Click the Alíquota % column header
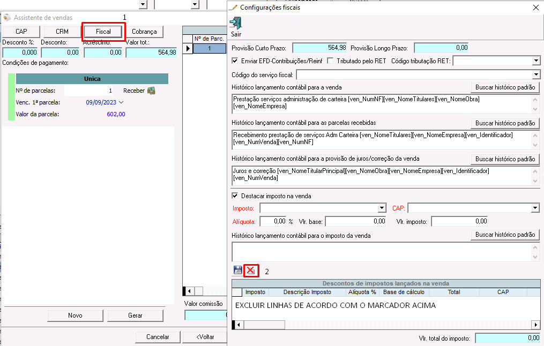Viewport: 544px width, 346px height. click(x=362, y=292)
